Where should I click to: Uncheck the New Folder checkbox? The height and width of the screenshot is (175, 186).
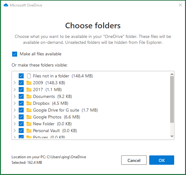(21, 124)
